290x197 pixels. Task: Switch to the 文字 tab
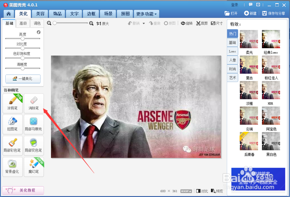(74, 14)
